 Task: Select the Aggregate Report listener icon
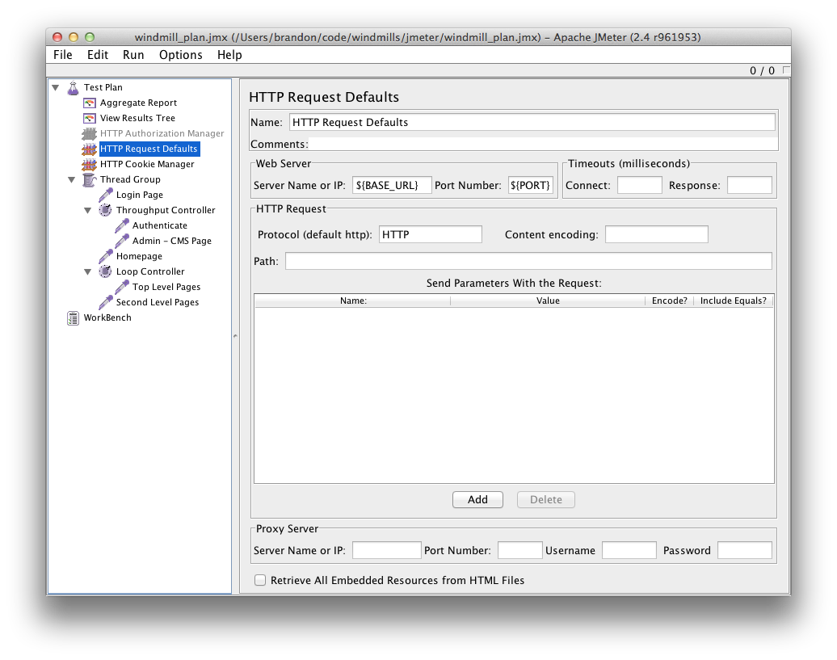[89, 103]
